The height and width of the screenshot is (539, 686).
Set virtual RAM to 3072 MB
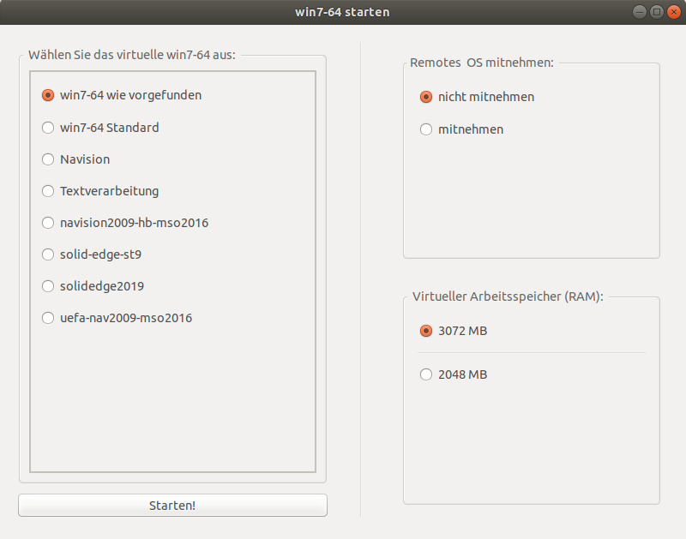(426, 331)
